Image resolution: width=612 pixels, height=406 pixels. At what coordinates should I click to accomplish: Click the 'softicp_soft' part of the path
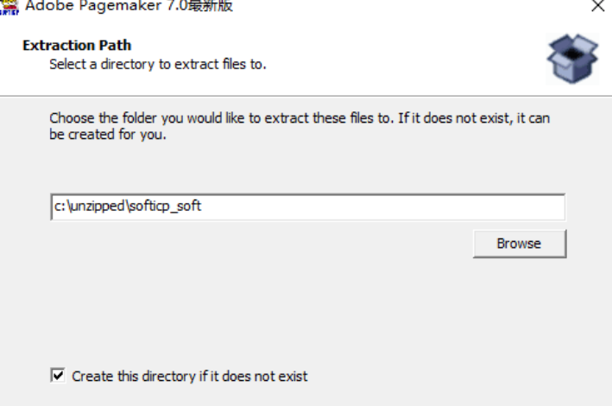pyautogui.click(x=165, y=207)
